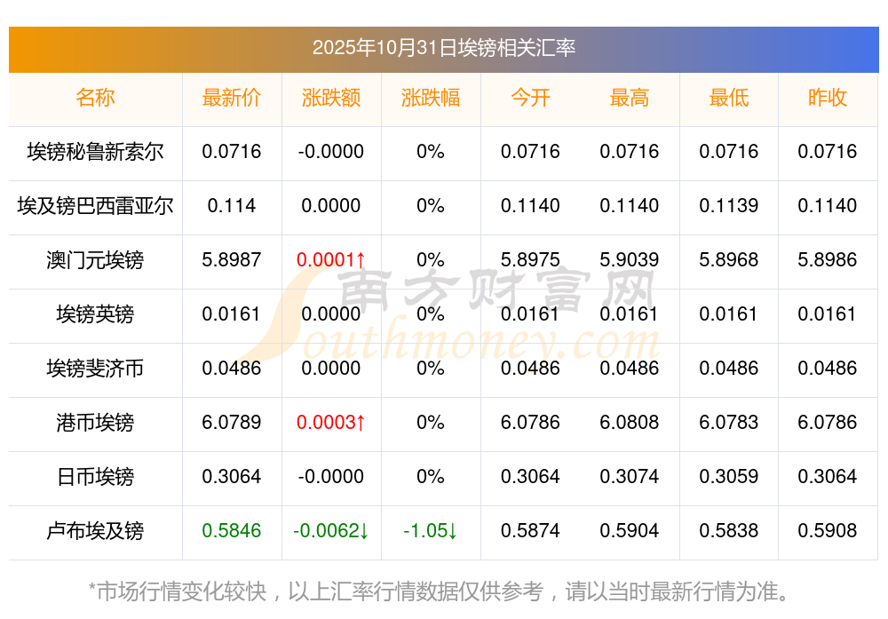Select the 埃镑秘鲁新索尔 latest price 0.0716
This screenshot has width=888, height=619.
click(x=232, y=151)
